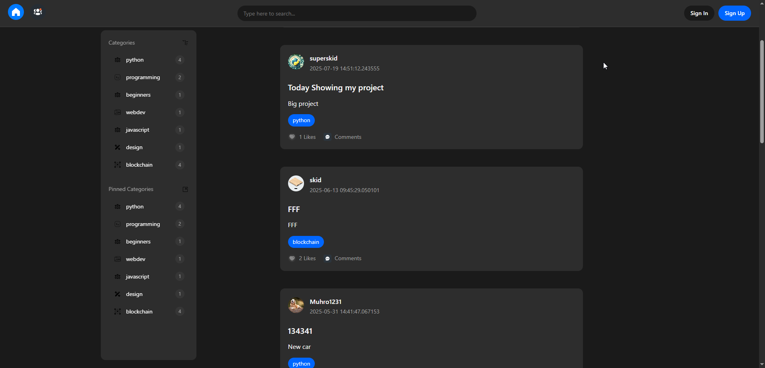Select blockchain in Categories list
This screenshot has width=765, height=368.
(x=139, y=165)
